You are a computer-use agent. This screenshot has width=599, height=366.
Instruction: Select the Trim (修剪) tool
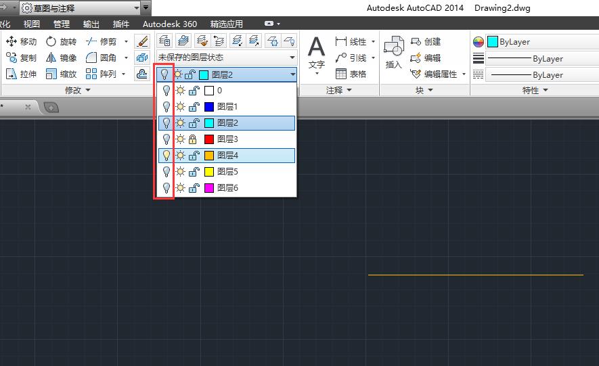pyautogui.click(x=101, y=41)
